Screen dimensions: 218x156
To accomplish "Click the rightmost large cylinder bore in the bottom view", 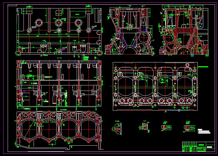I will click(x=89, y=129).
